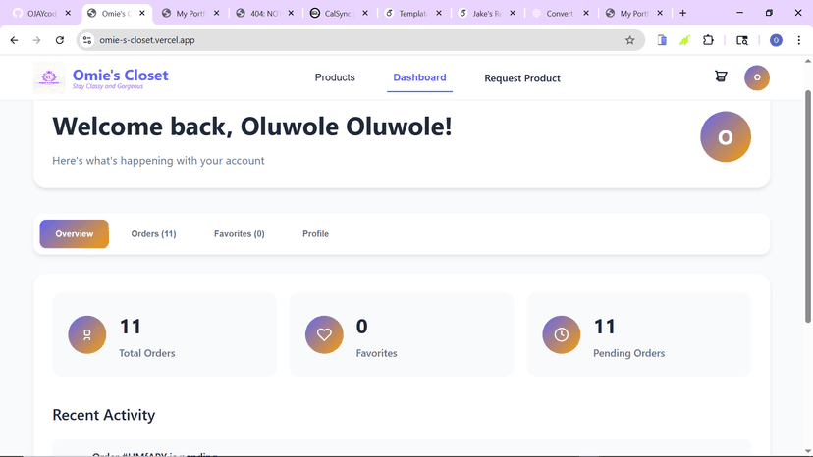Select the Overview button
Screen dimensions: 813x457
[x=75, y=234]
